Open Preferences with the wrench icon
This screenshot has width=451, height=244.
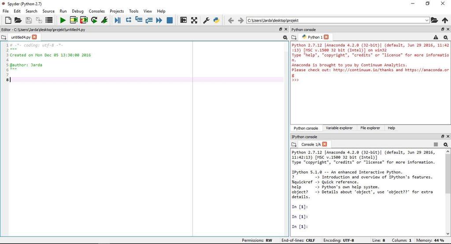[x=206, y=20]
